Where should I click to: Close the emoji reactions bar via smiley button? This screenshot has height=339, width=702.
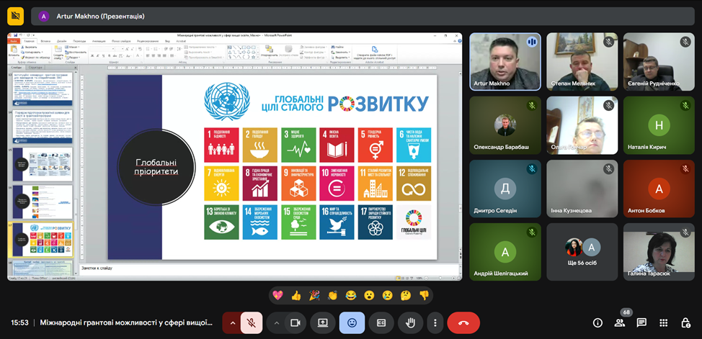[x=352, y=322]
